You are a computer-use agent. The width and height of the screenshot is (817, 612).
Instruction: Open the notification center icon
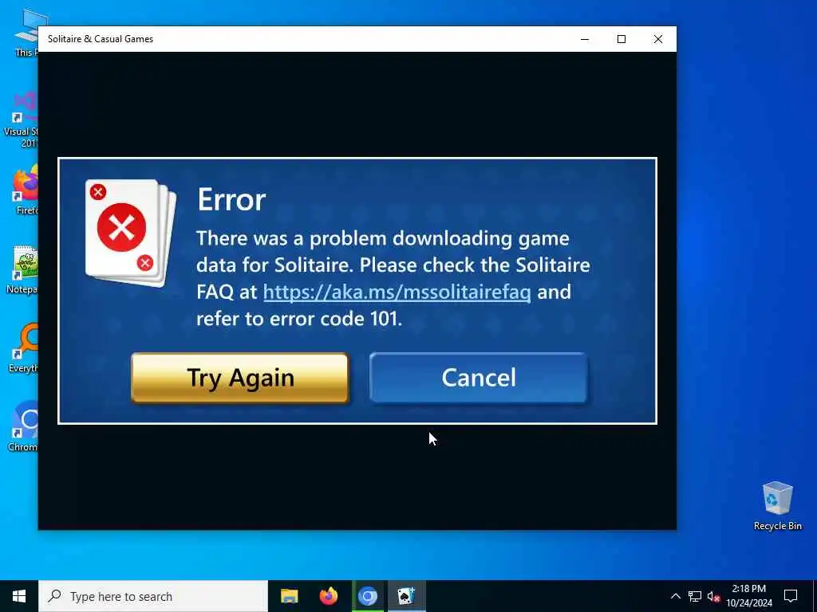(791, 596)
